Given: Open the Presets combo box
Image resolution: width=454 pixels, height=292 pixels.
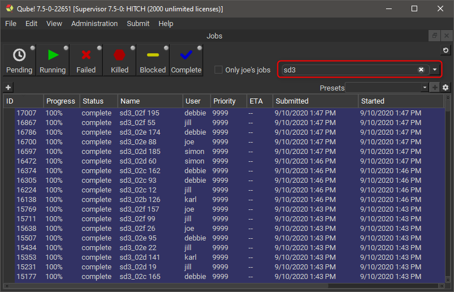Looking at the screenshot, I should (387, 88).
